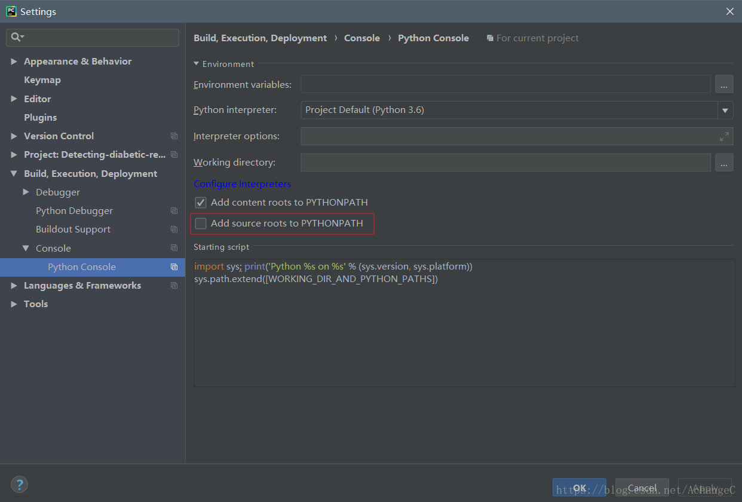
Task: Expand Version Control section
Action: (14, 136)
